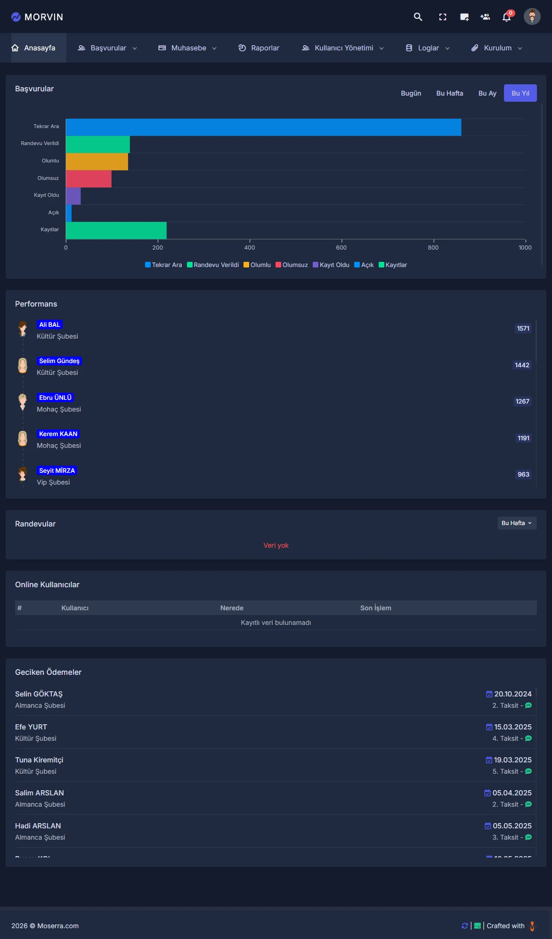
Task: Click the Son İşlem column header
Action: (376, 608)
